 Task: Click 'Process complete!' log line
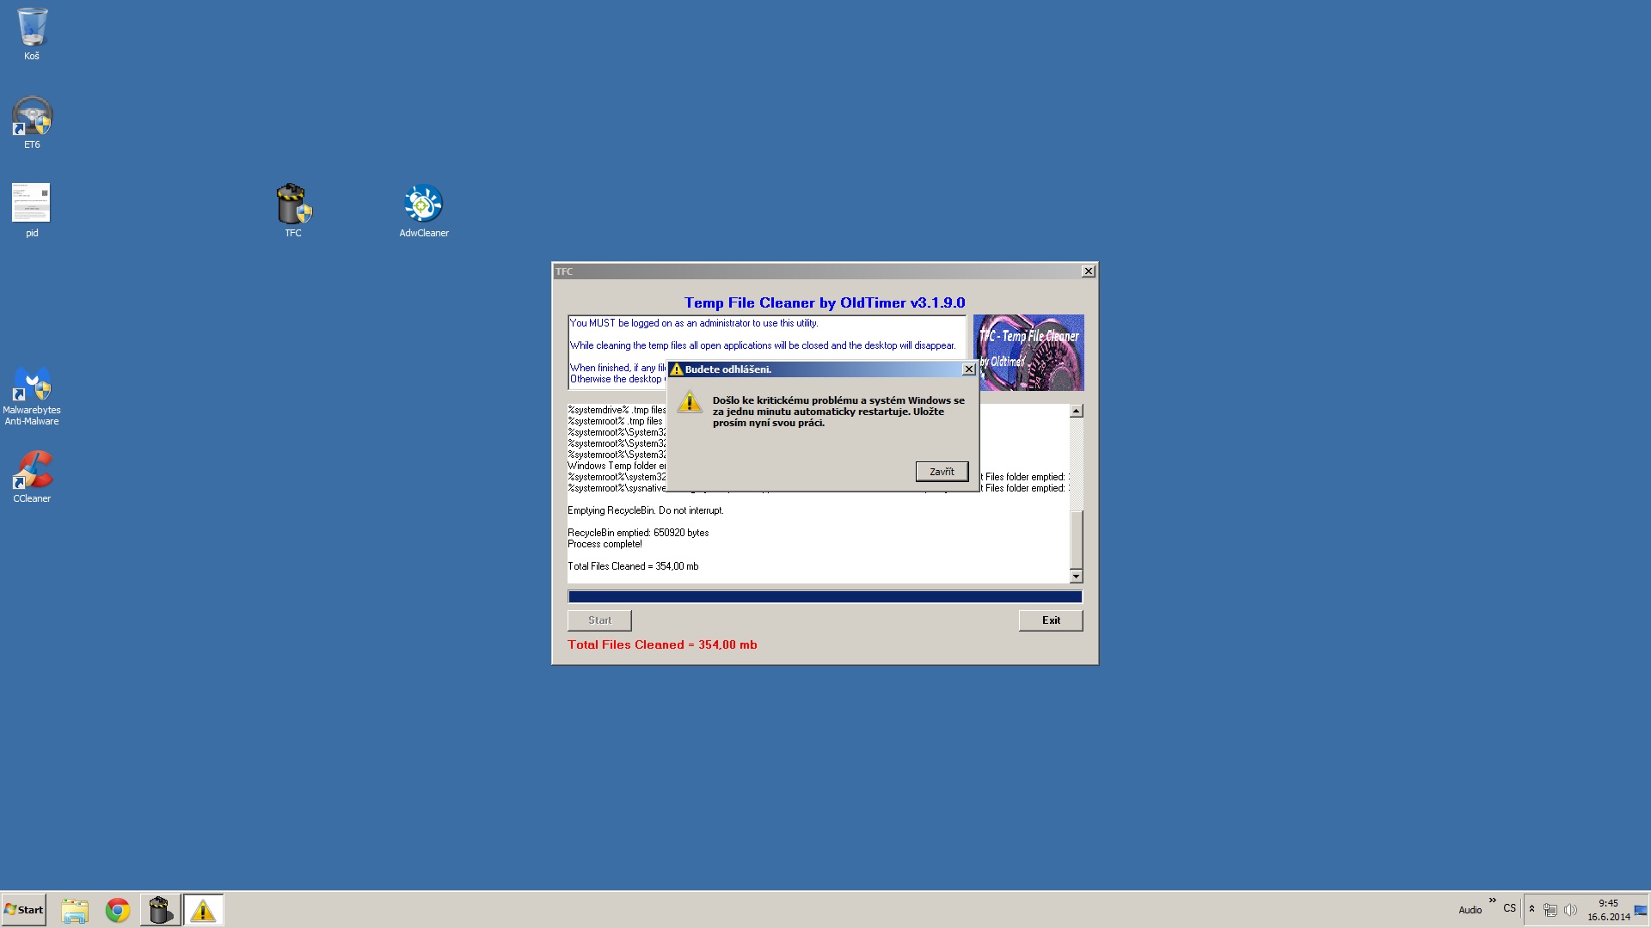coord(605,544)
